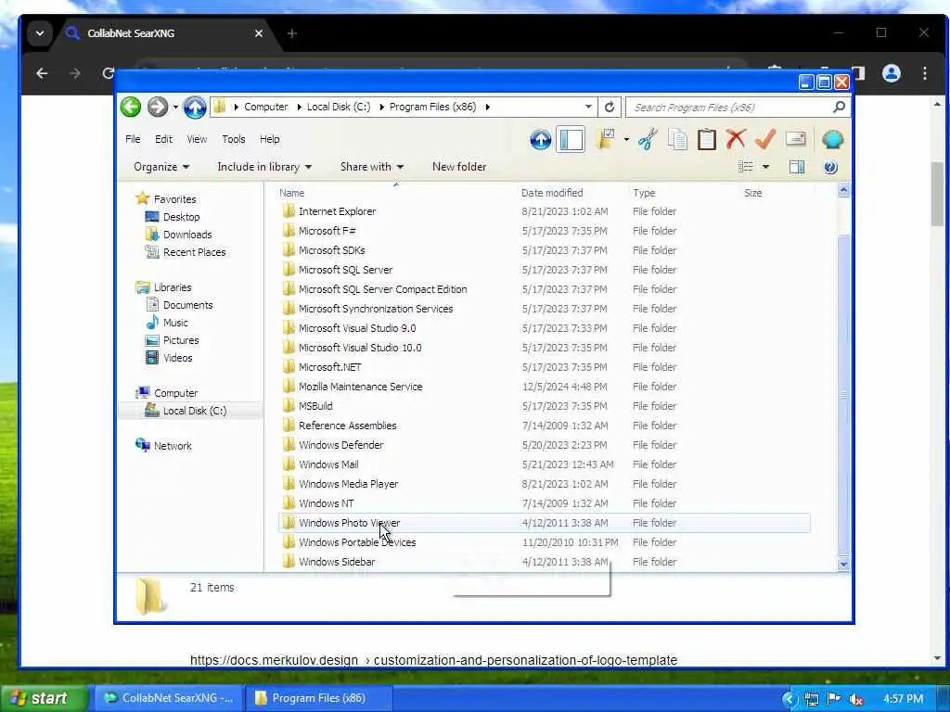The width and height of the screenshot is (950, 712).
Task: Expand the address bar history dropdown
Action: click(x=588, y=107)
